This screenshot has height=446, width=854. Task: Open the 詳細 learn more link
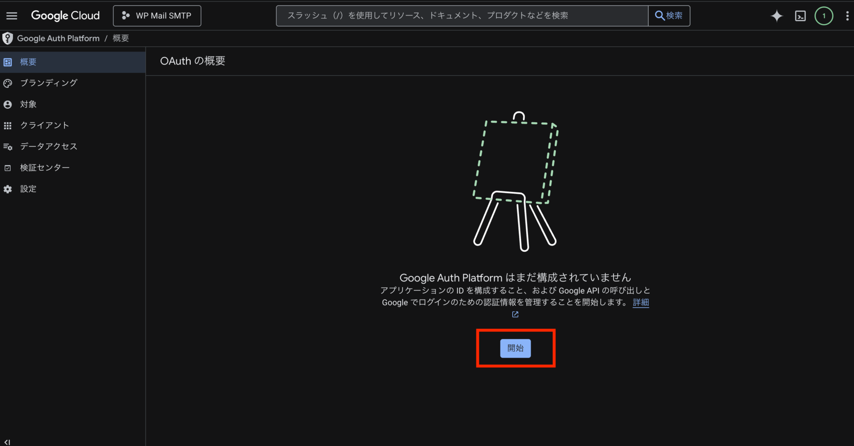click(640, 303)
